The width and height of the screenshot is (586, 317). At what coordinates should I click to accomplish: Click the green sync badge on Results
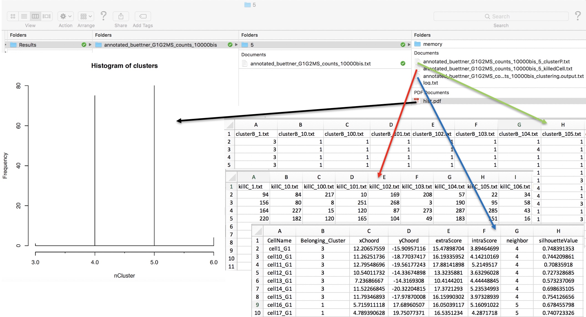[84, 45]
